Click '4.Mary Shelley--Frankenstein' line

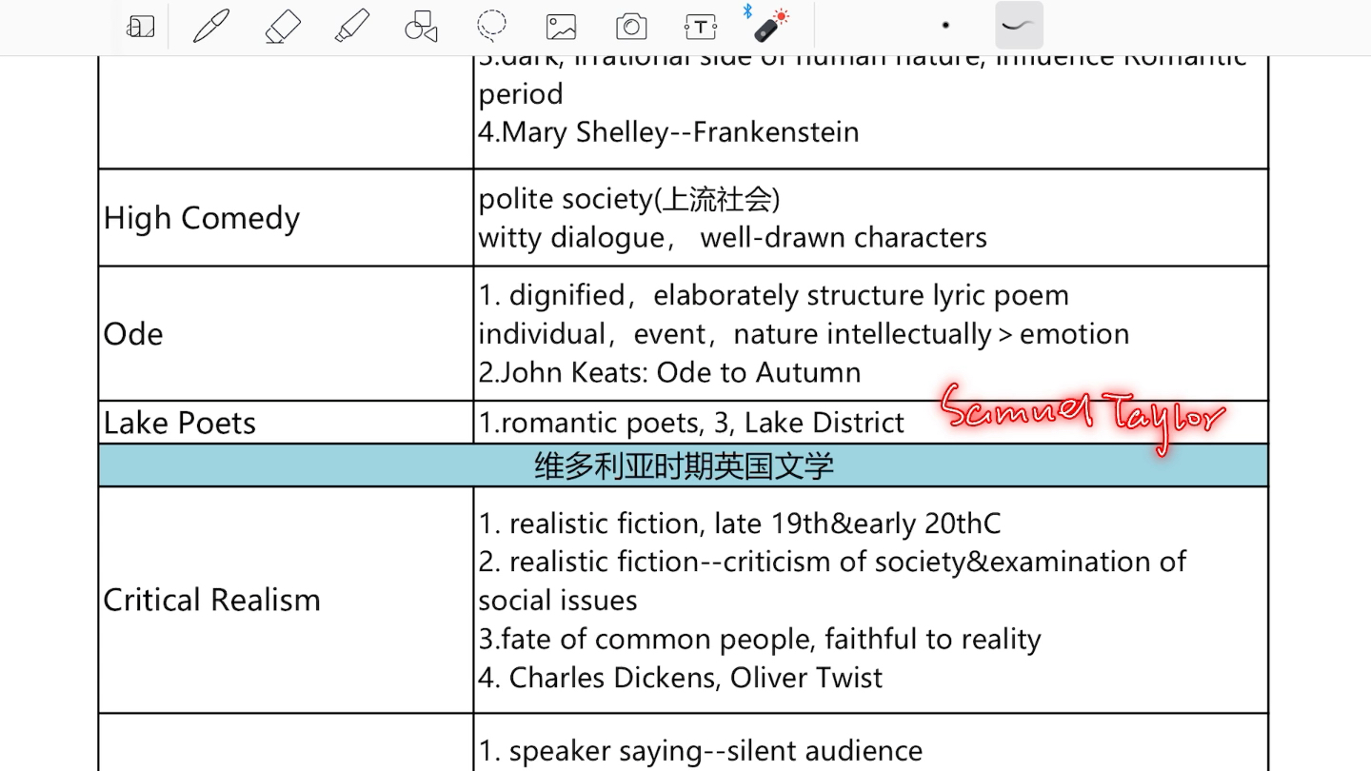(x=668, y=131)
